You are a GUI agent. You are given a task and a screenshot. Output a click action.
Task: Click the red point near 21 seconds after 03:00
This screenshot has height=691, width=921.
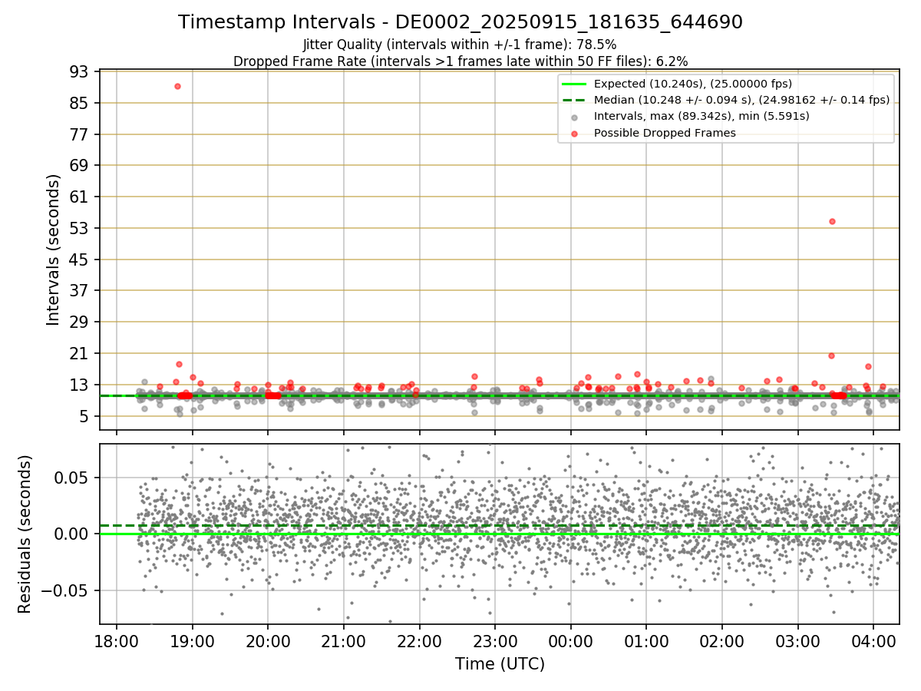click(831, 355)
